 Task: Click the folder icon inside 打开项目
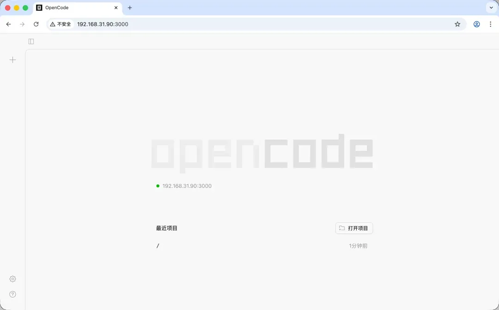tap(342, 228)
